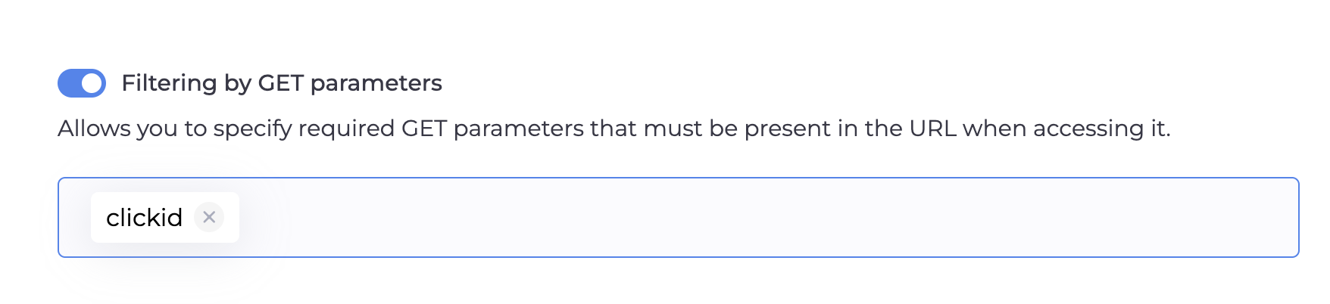
Task: Disable the GET parameters filter switch
Action: pos(82,83)
